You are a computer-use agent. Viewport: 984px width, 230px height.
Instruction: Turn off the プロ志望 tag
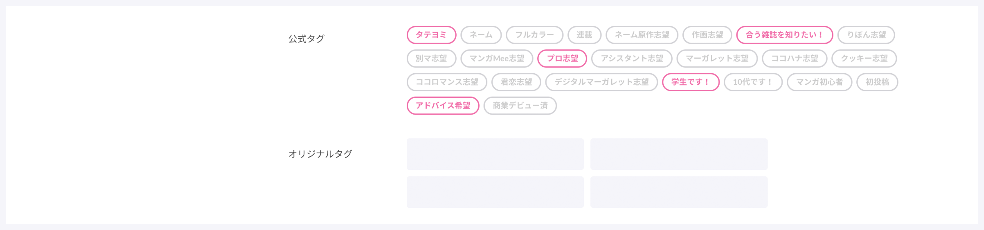click(x=562, y=59)
